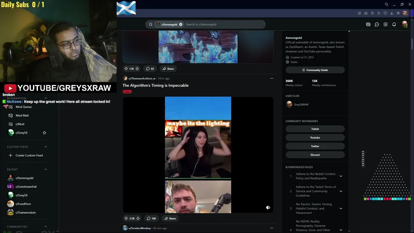Take a snapshot with the camera icon

tap(366, 13)
